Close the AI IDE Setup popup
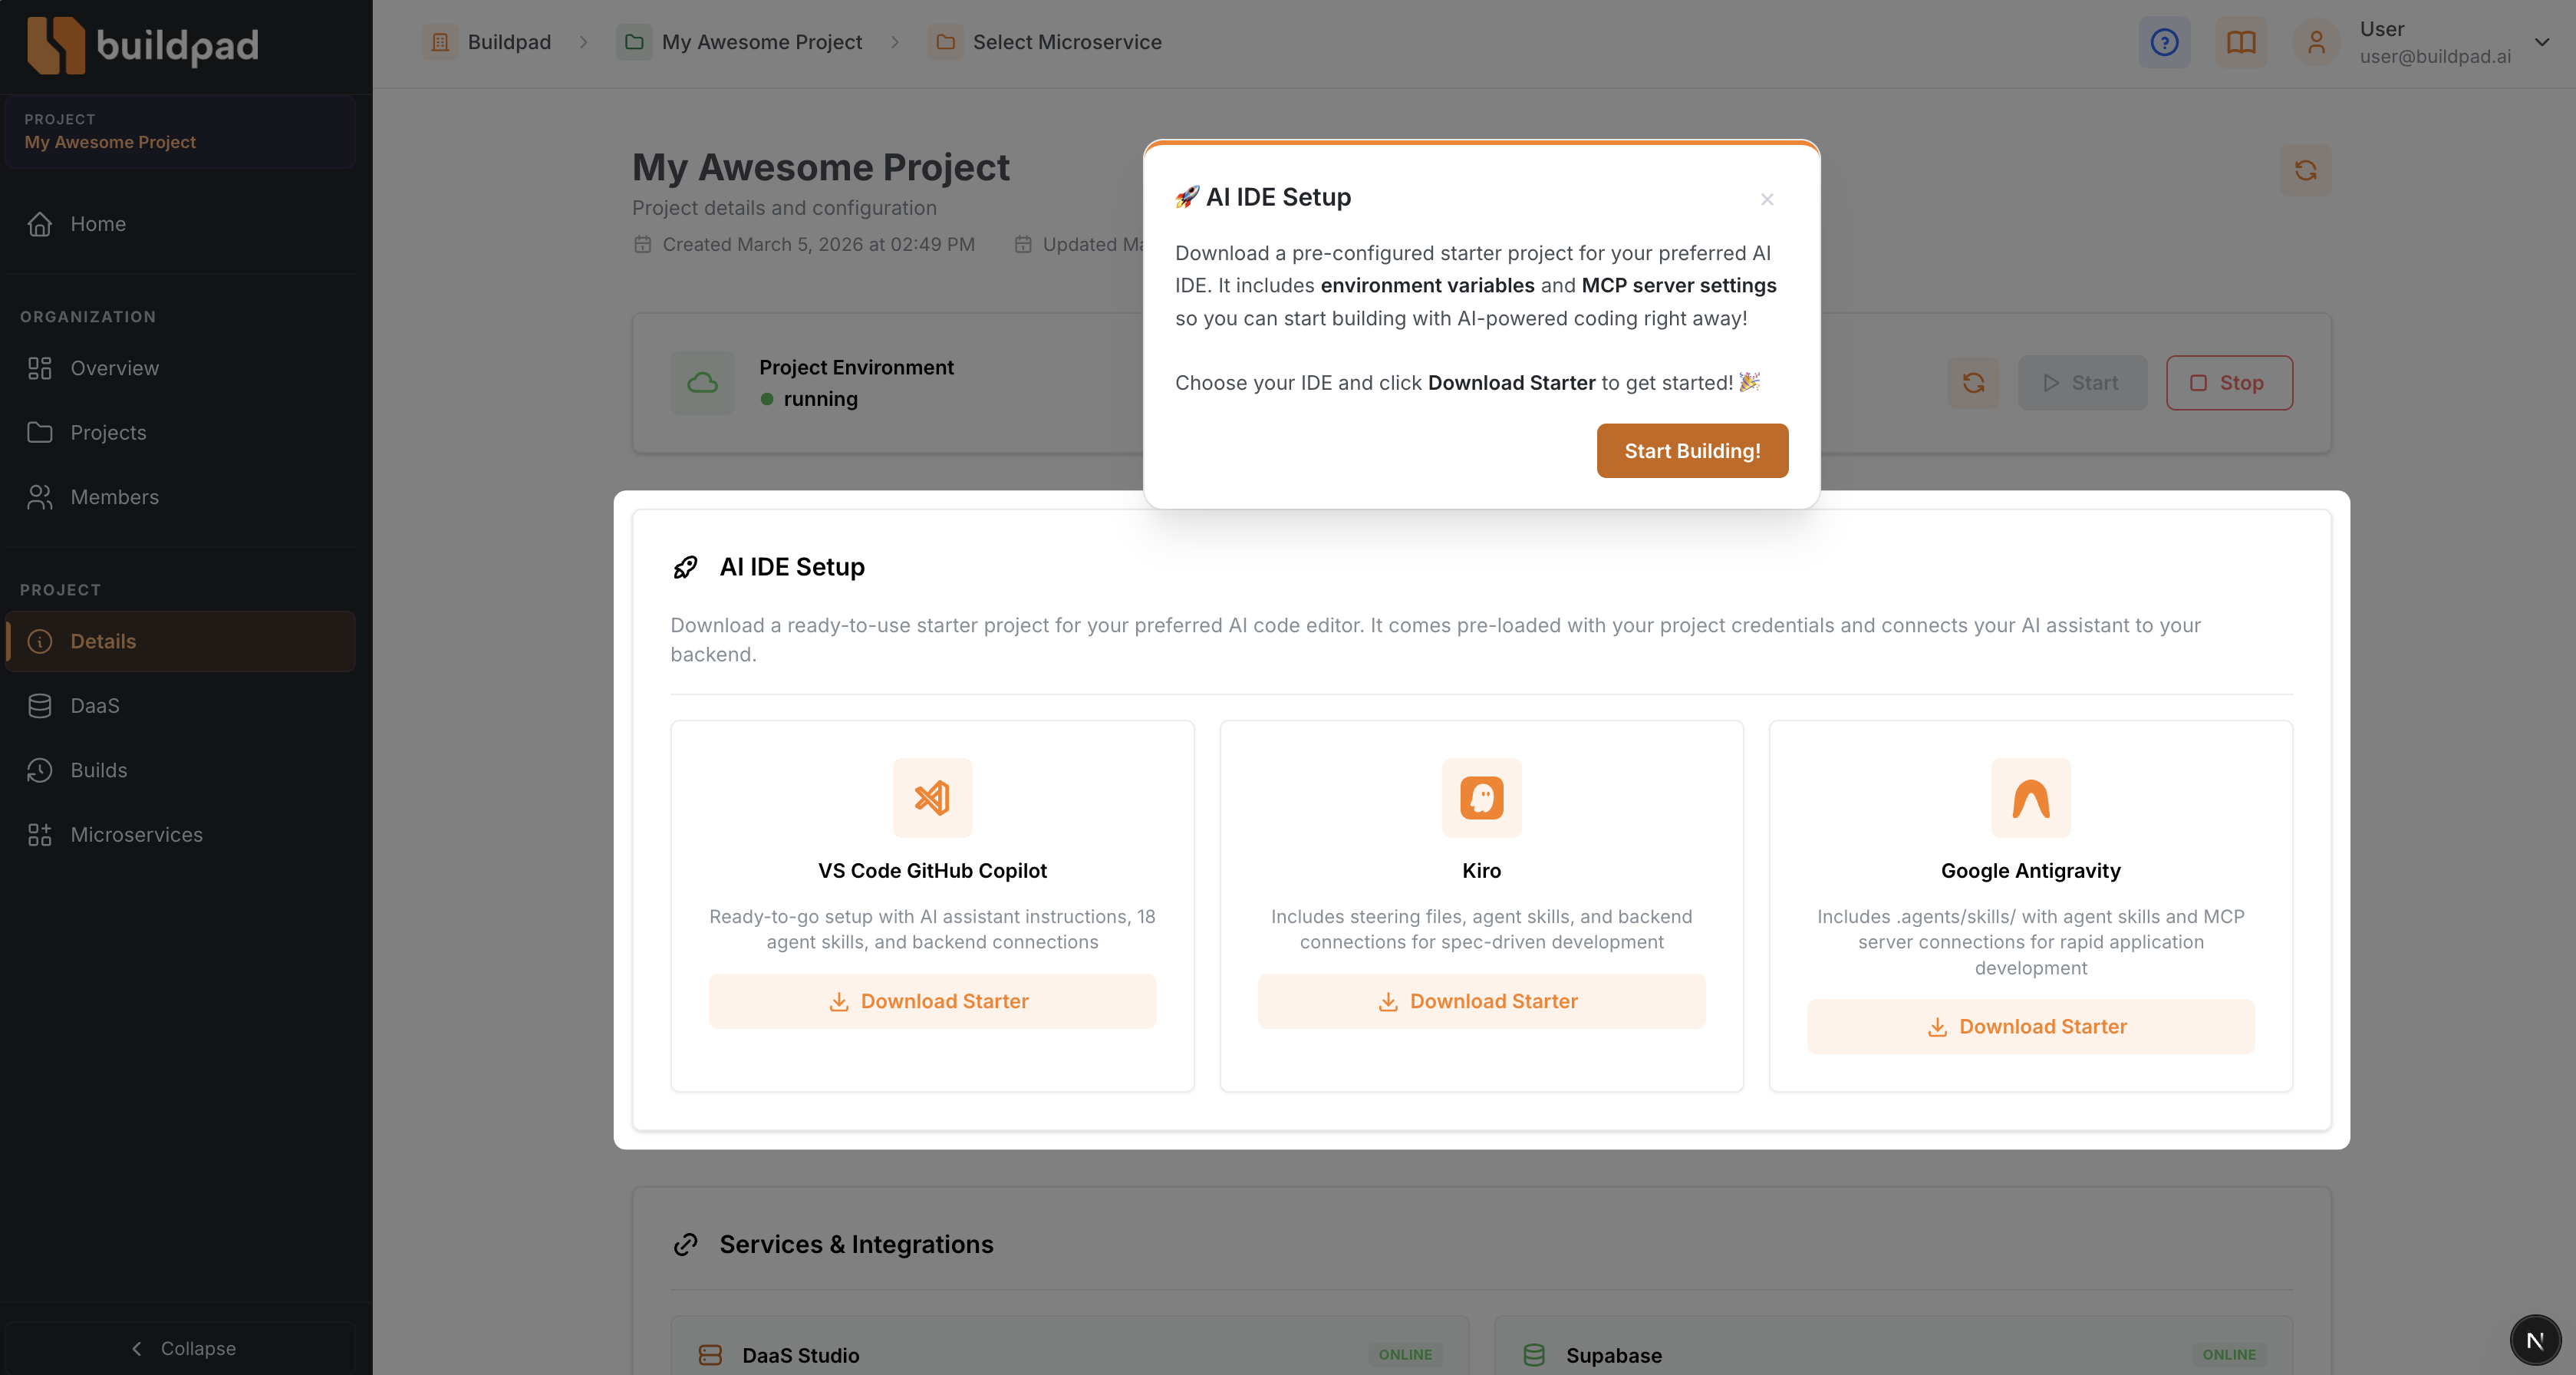The width and height of the screenshot is (2576, 1375). coord(1767,199)
